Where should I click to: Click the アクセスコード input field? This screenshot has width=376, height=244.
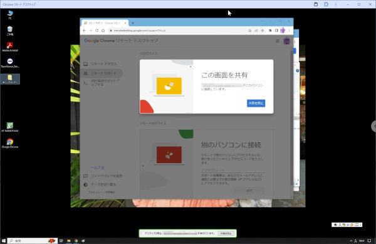pyautogui.click(x=233, y=170)
